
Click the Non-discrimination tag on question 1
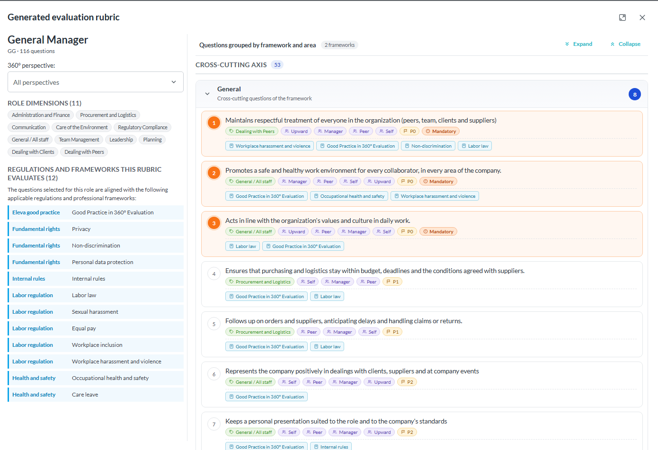[x=428, y=146]
